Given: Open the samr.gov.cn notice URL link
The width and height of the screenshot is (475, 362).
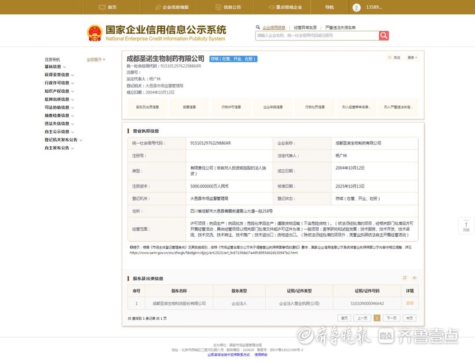Looking at the screenshot, I should [214, 253].
